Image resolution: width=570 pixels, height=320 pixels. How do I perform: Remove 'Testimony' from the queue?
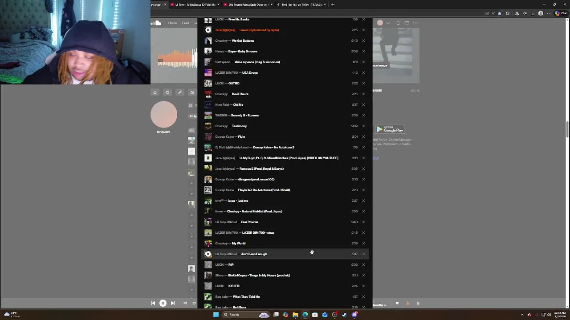[363, 126]
